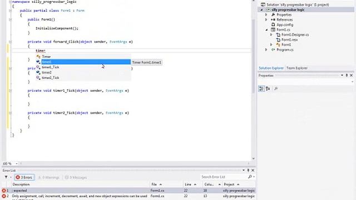The image size is (356, 200).
Task: Open the editor zoom level dropdown
Action: (17, 163)
